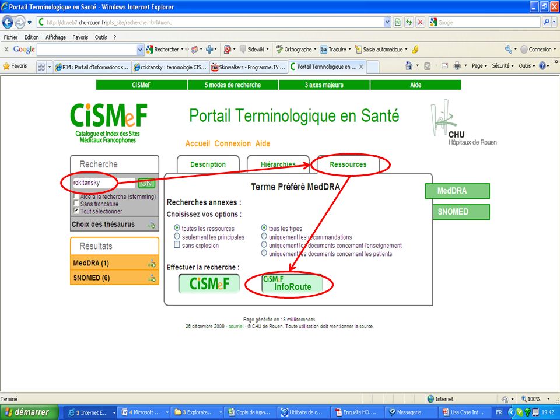The width and height of the screenshot is (560, 420).
Task: Select the toutes les ressources radio button
Action: point(177,228)
